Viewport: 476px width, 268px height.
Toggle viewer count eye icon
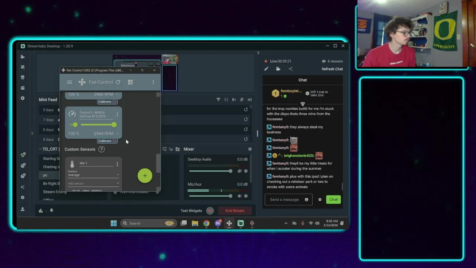coord(324,61)
